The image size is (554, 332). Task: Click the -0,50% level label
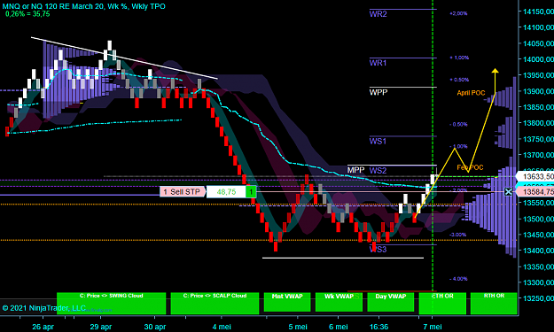click(458, 124)
